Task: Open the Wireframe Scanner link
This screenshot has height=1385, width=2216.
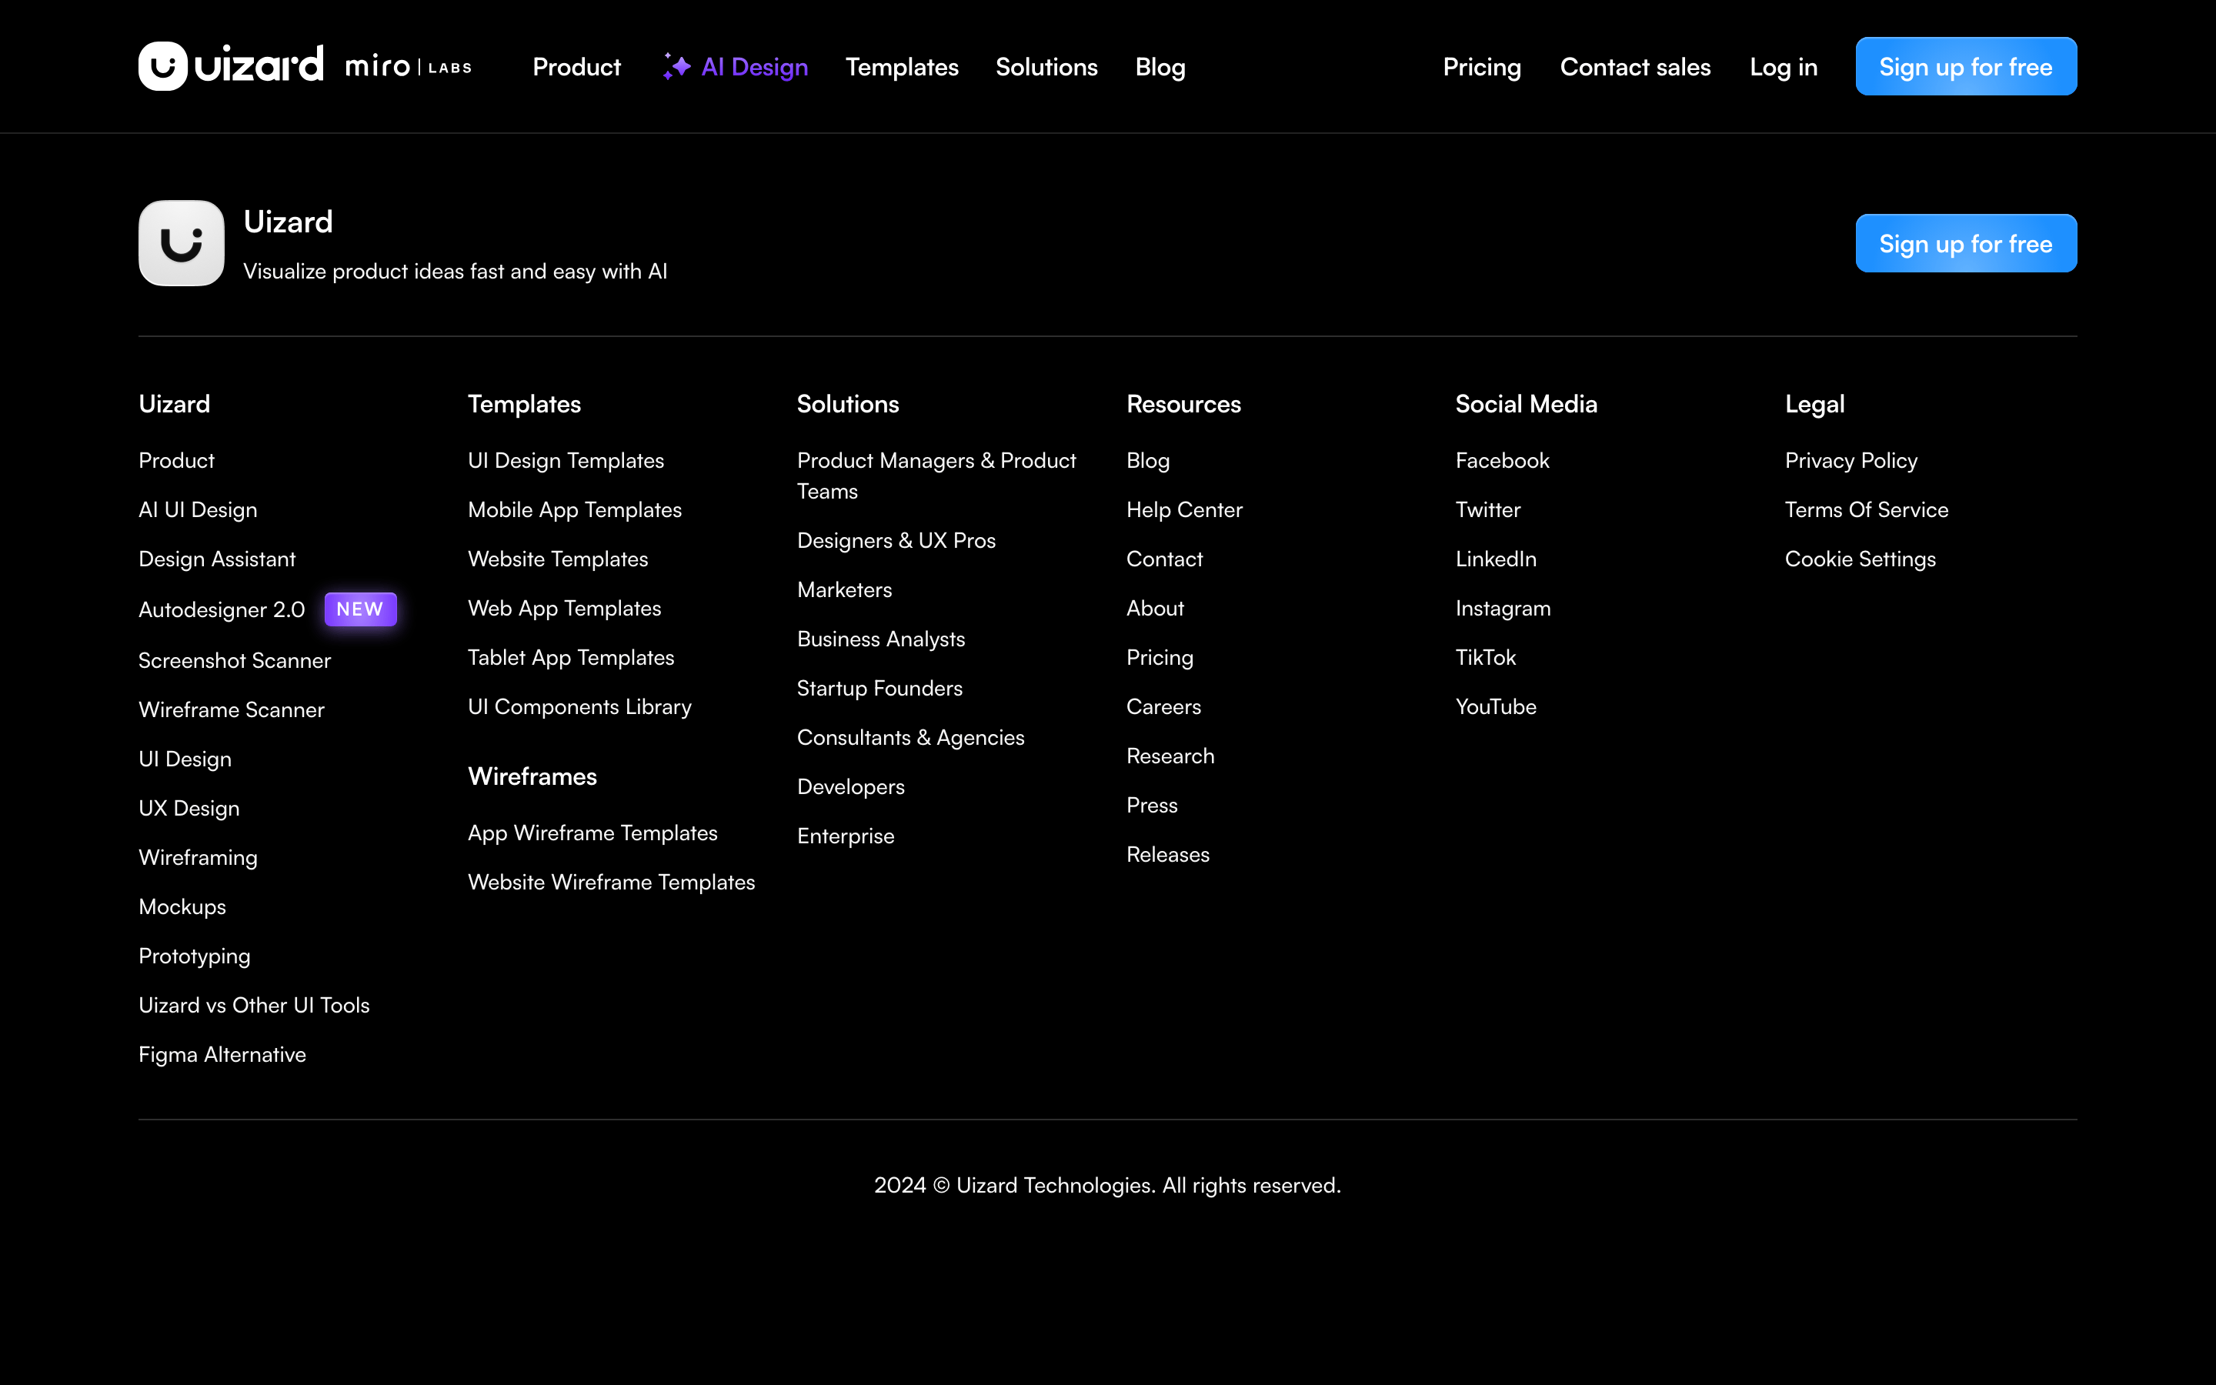Action: (232, 710)
